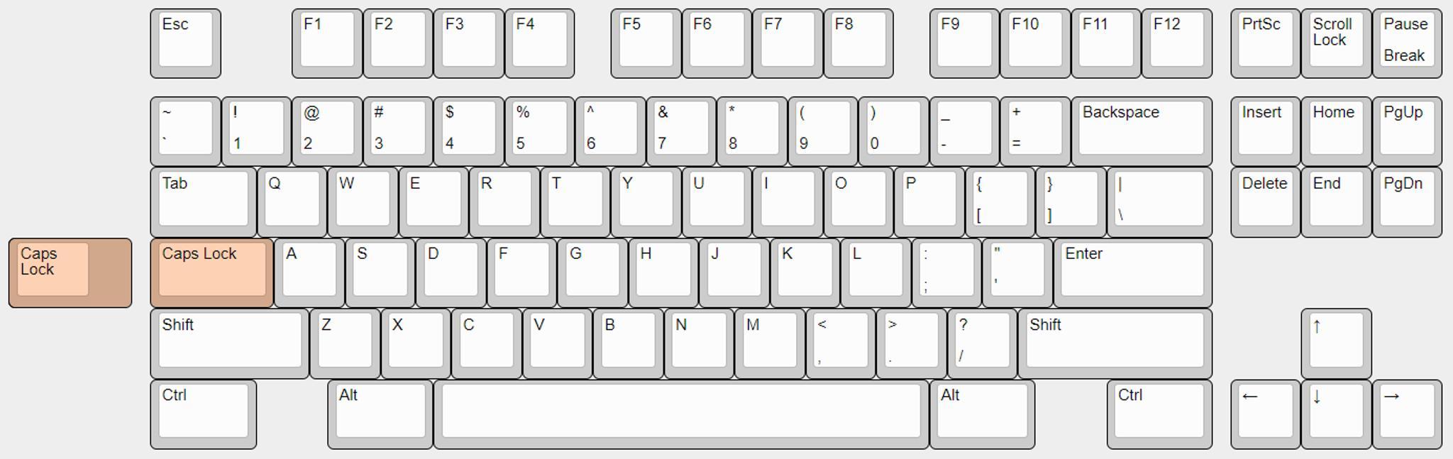This screenshot has width=1453, height=459.
Task: Select the right Ctrl key
Action: (x=1159, y=414)
